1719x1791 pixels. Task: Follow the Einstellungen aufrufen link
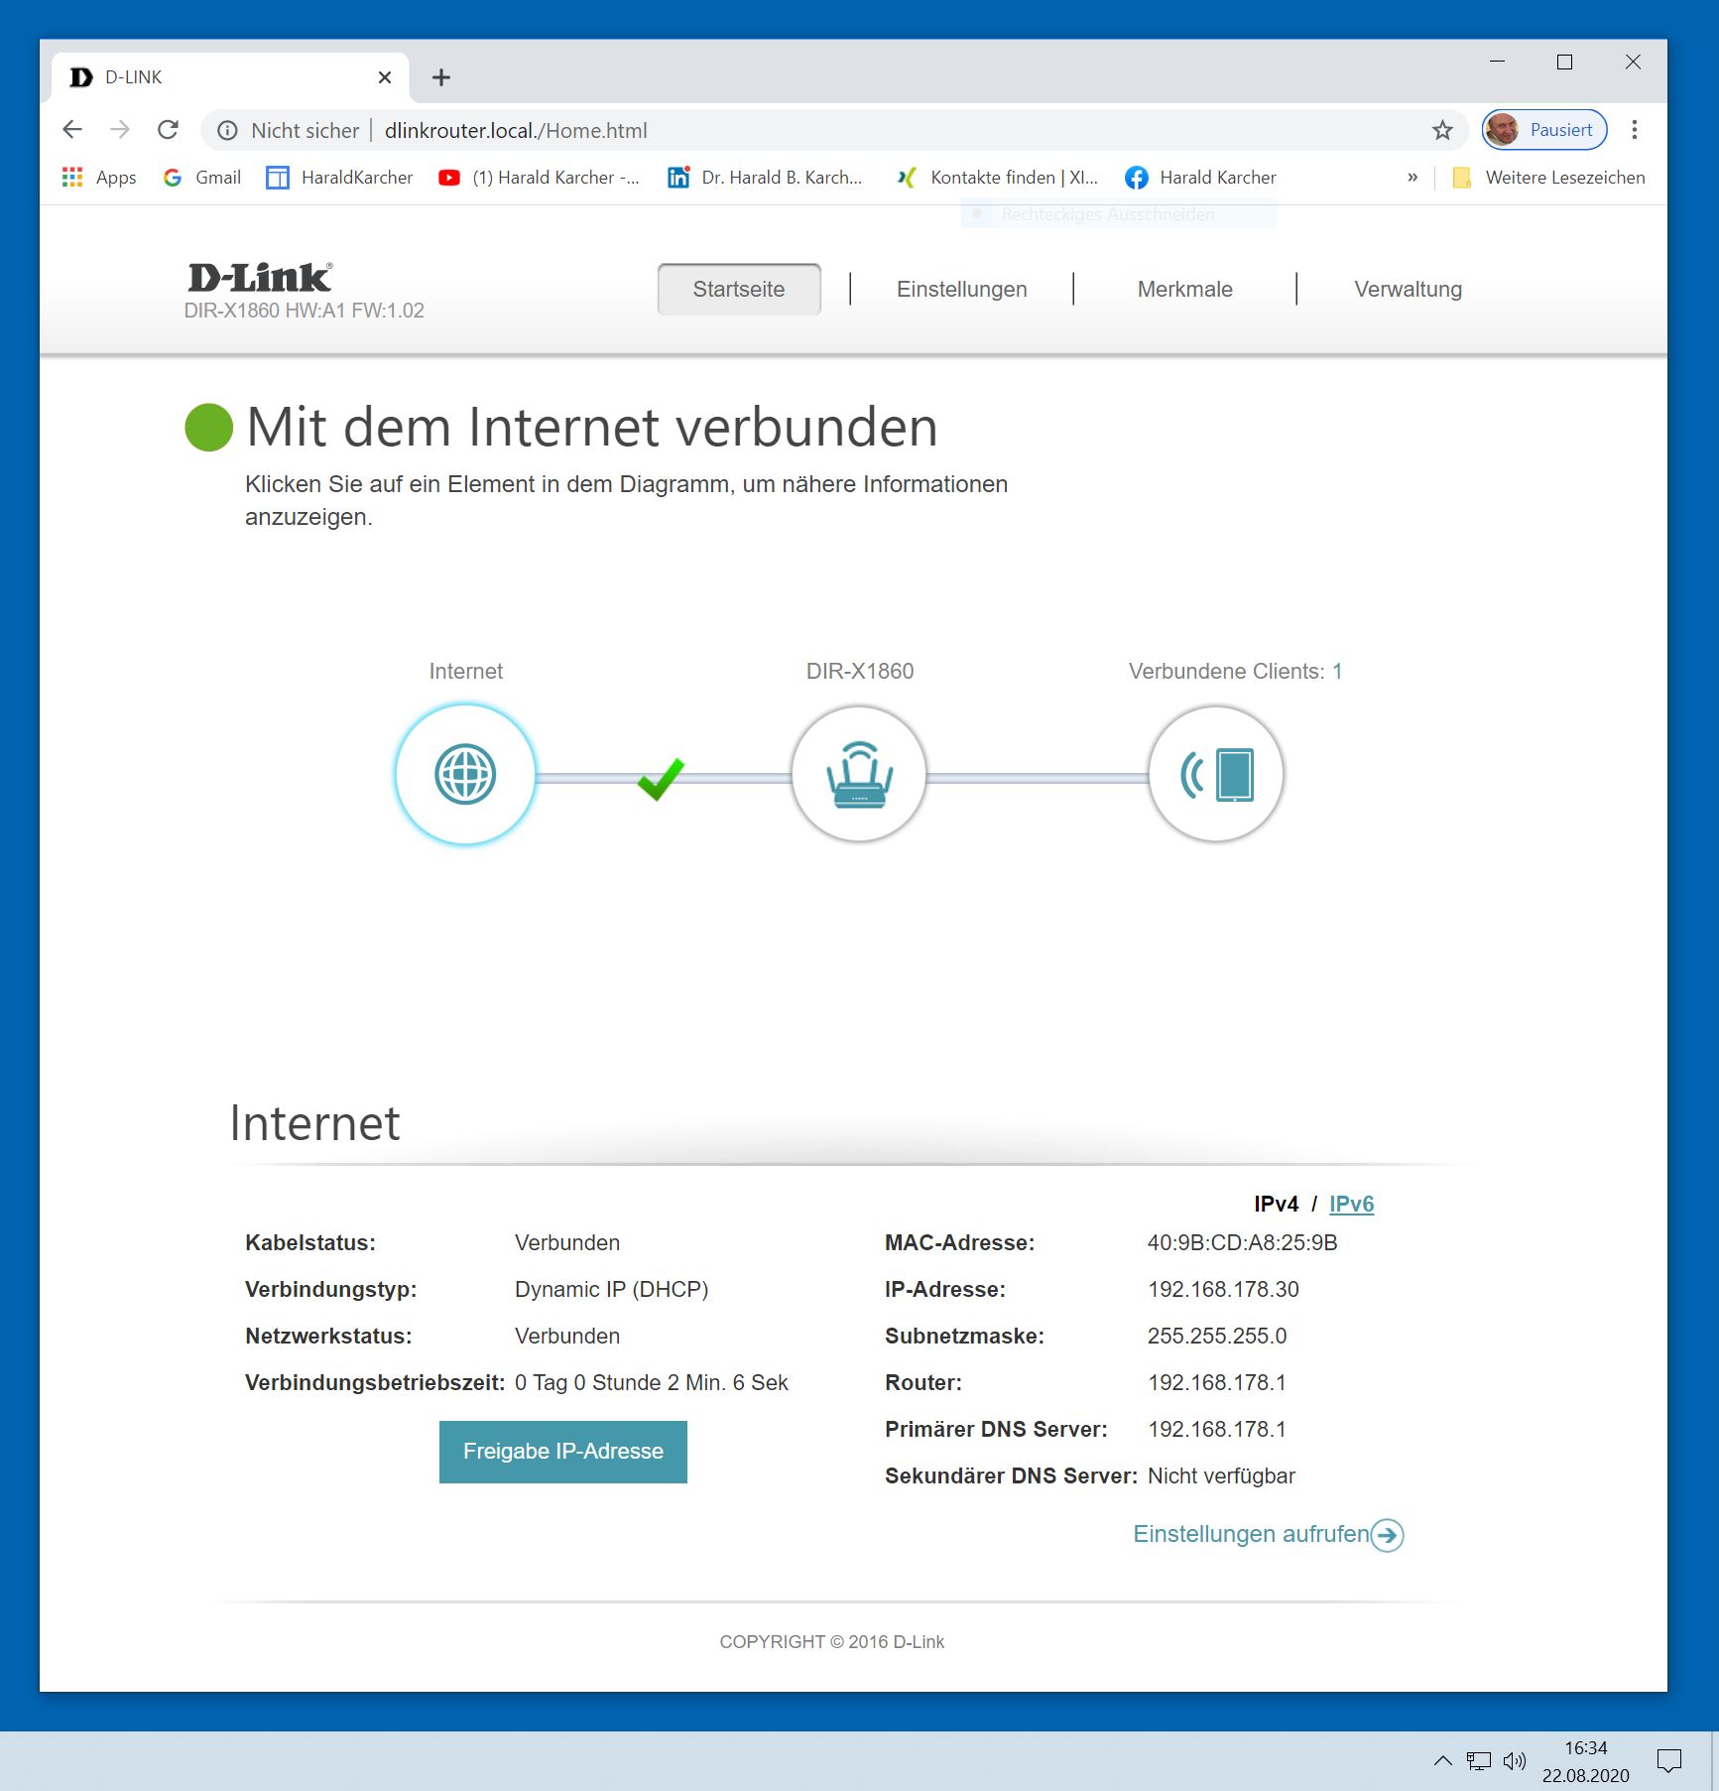(x=1268, y=1534)
